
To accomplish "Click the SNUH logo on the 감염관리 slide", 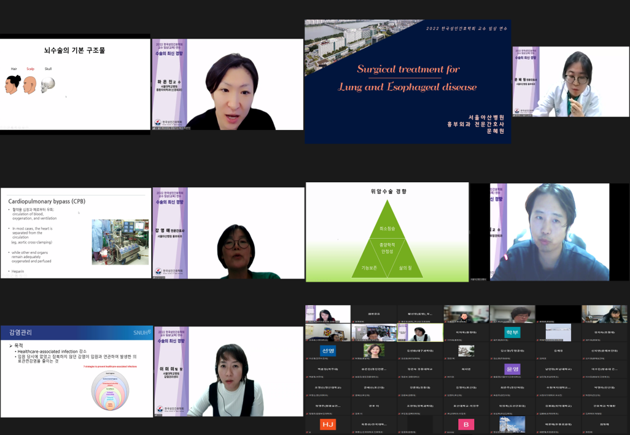I will [142, 333].
